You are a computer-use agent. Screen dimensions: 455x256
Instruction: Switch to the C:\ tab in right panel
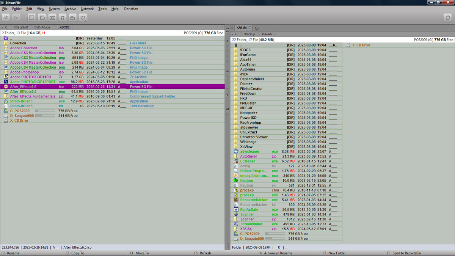pyautogui.click(x=257, y=28)
